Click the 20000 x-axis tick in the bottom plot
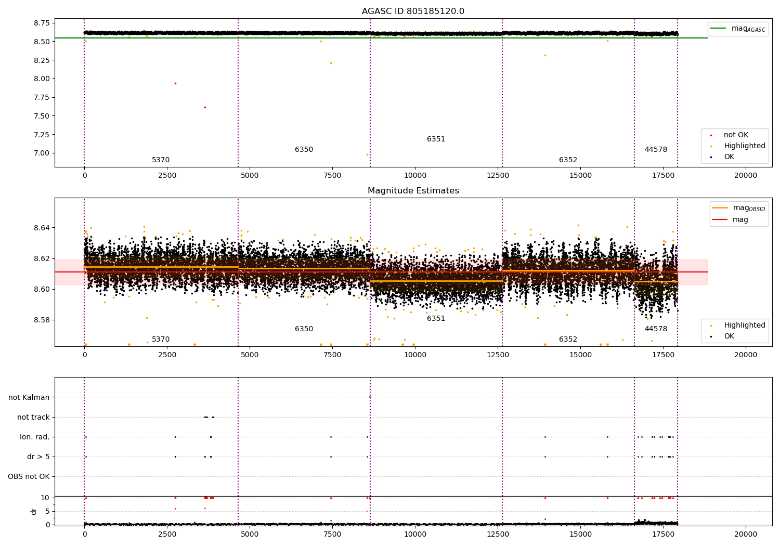780x546 pixels. pos(746,535)
